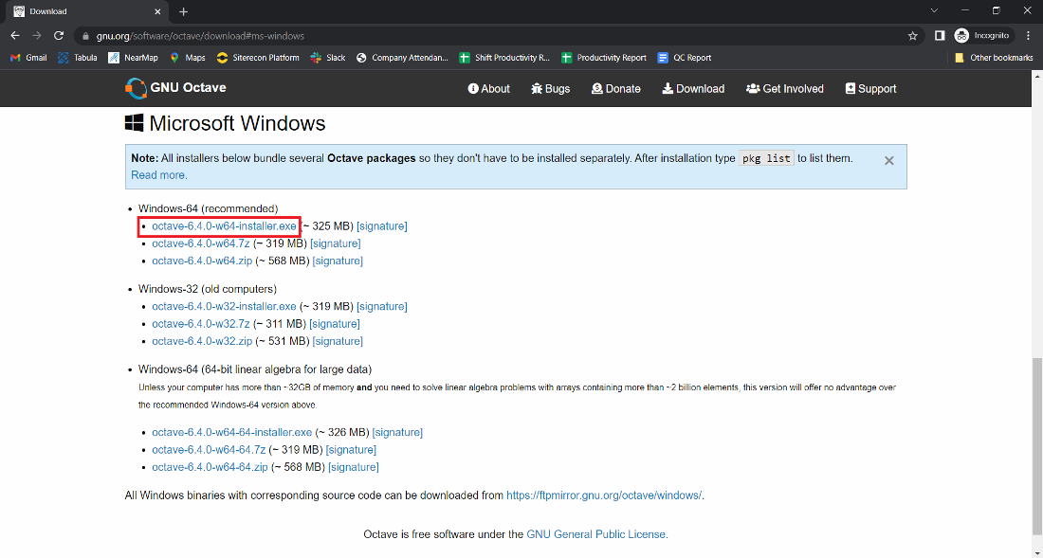Screen dimensions: 1043x558
Task: Open the Incognito profile menu
Action: click(981, 36)
